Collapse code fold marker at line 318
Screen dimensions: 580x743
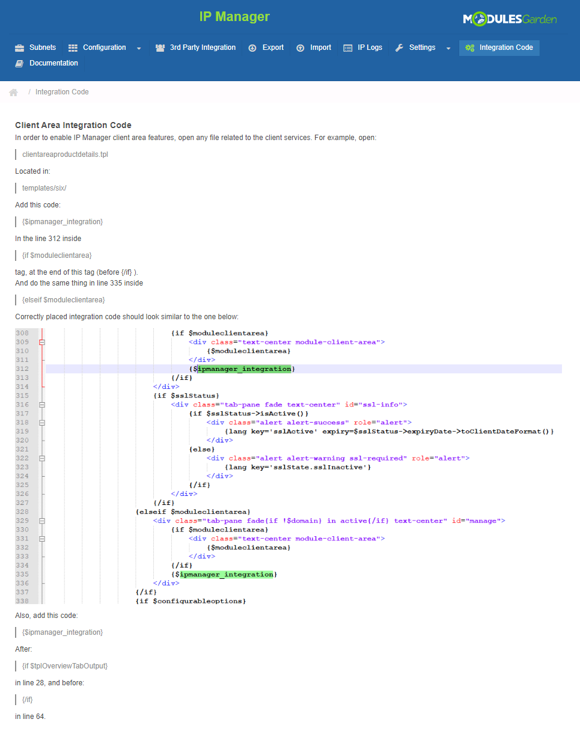[42, 423]
